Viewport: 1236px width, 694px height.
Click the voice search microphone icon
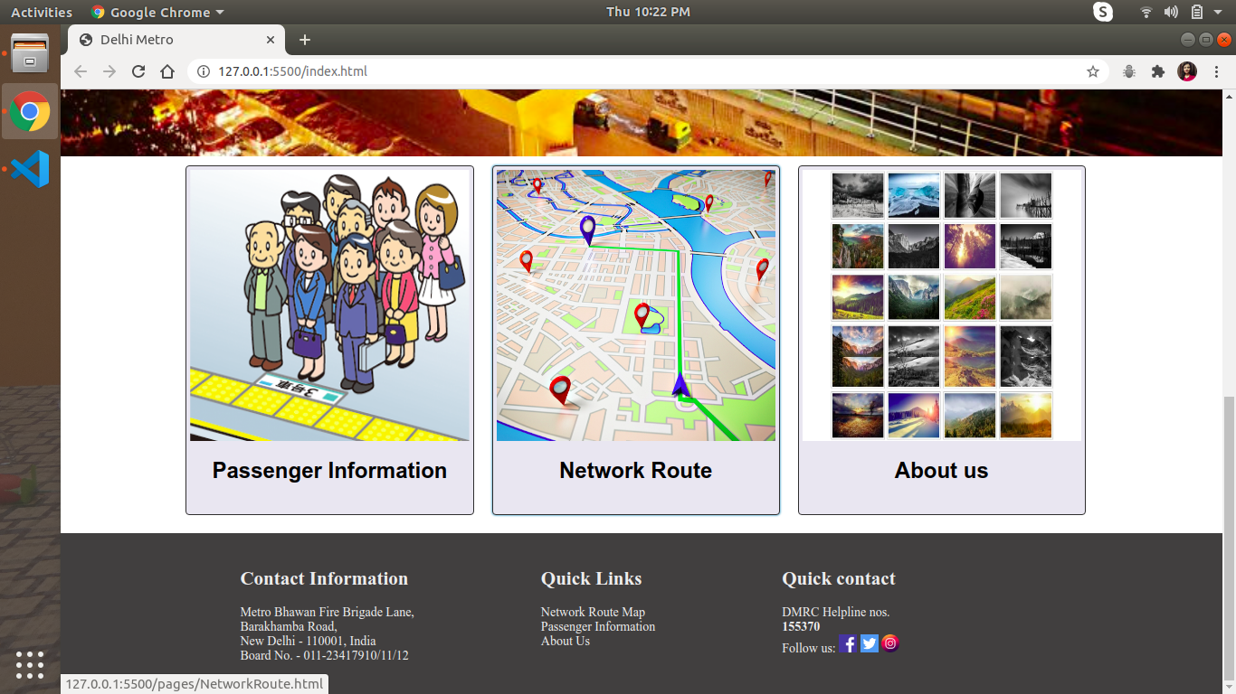[x=1128, y=70]
